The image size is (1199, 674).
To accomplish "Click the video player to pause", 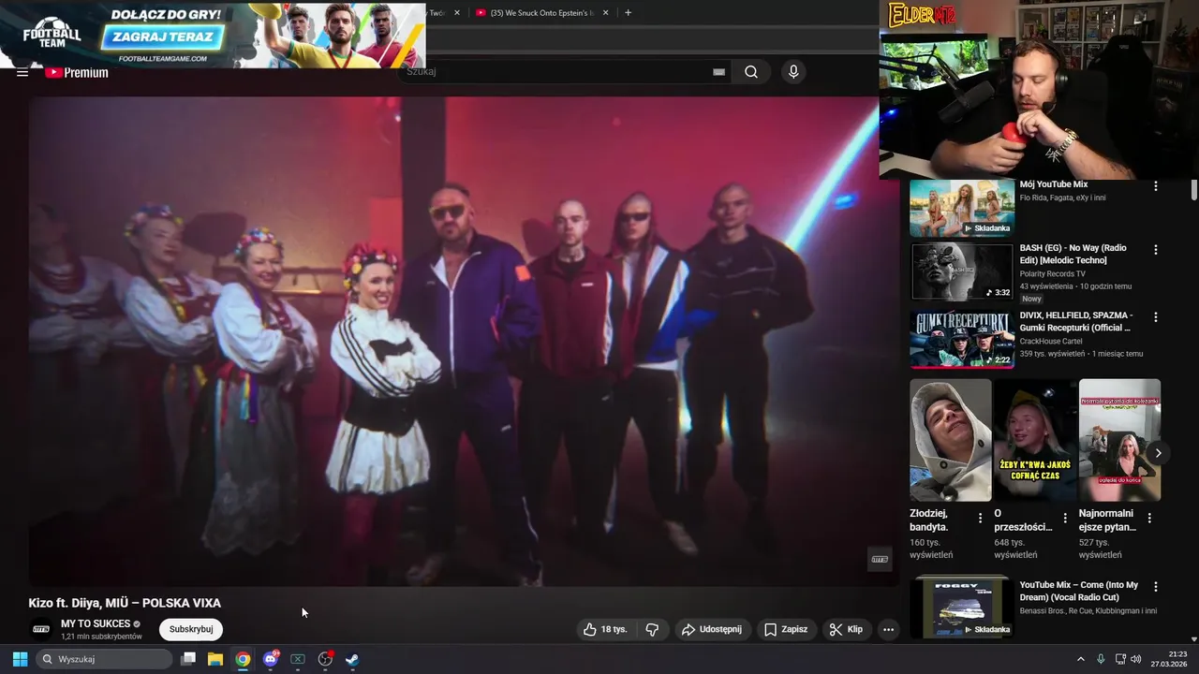I will [x=464, y=342].
